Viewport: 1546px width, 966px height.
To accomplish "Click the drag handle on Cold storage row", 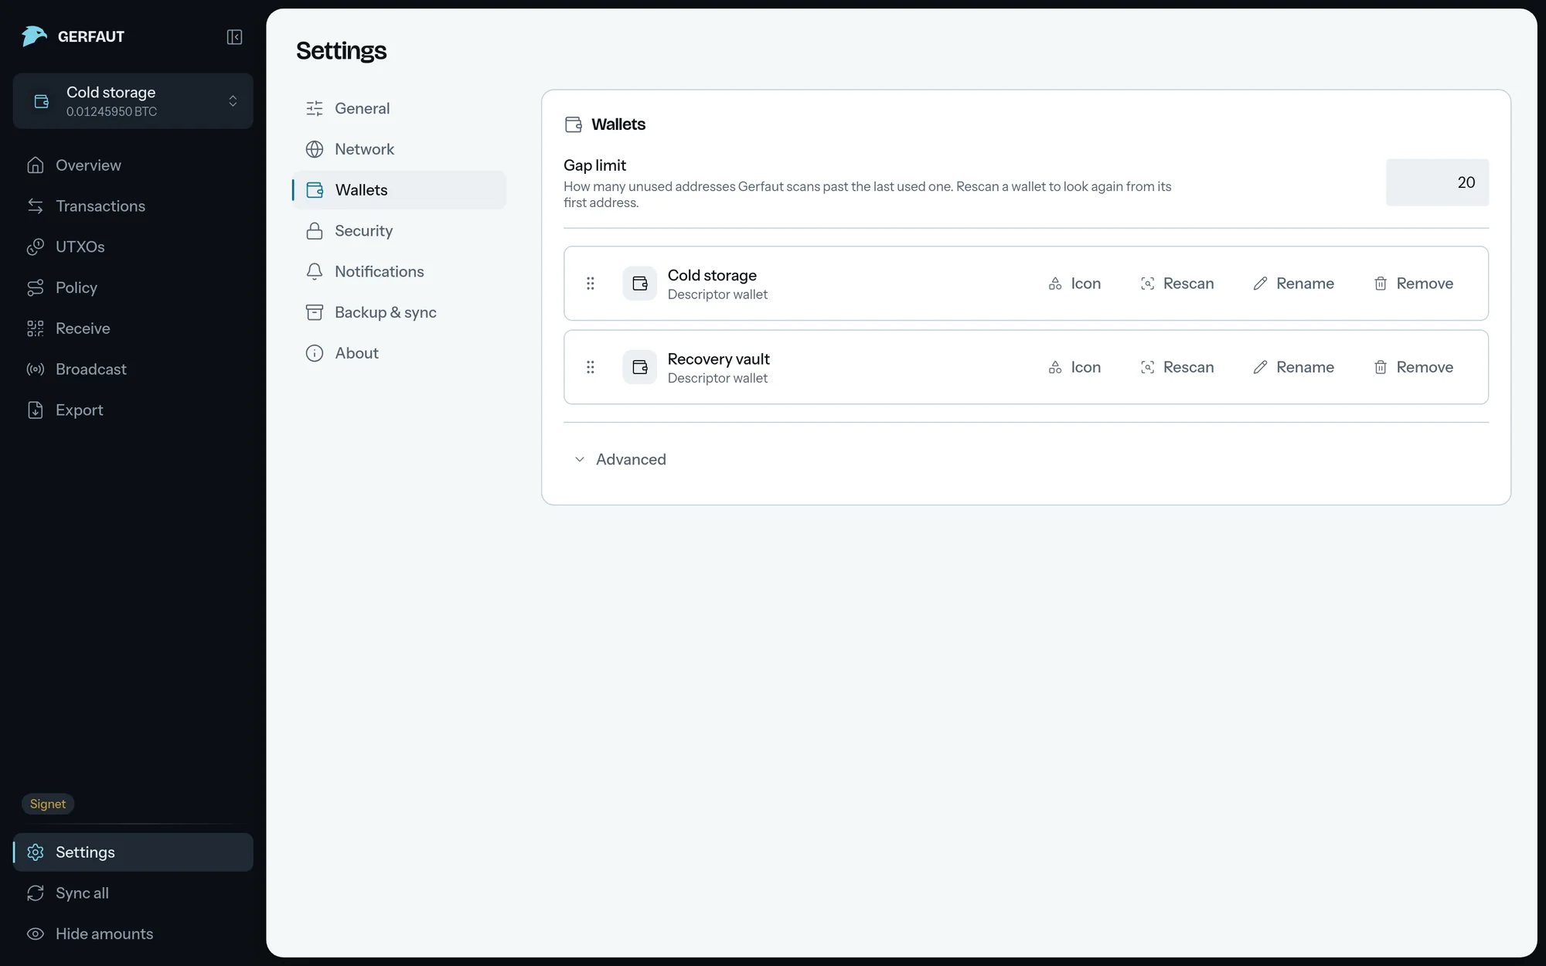I will [591, 284].
